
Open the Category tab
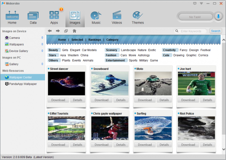point(112,40)
